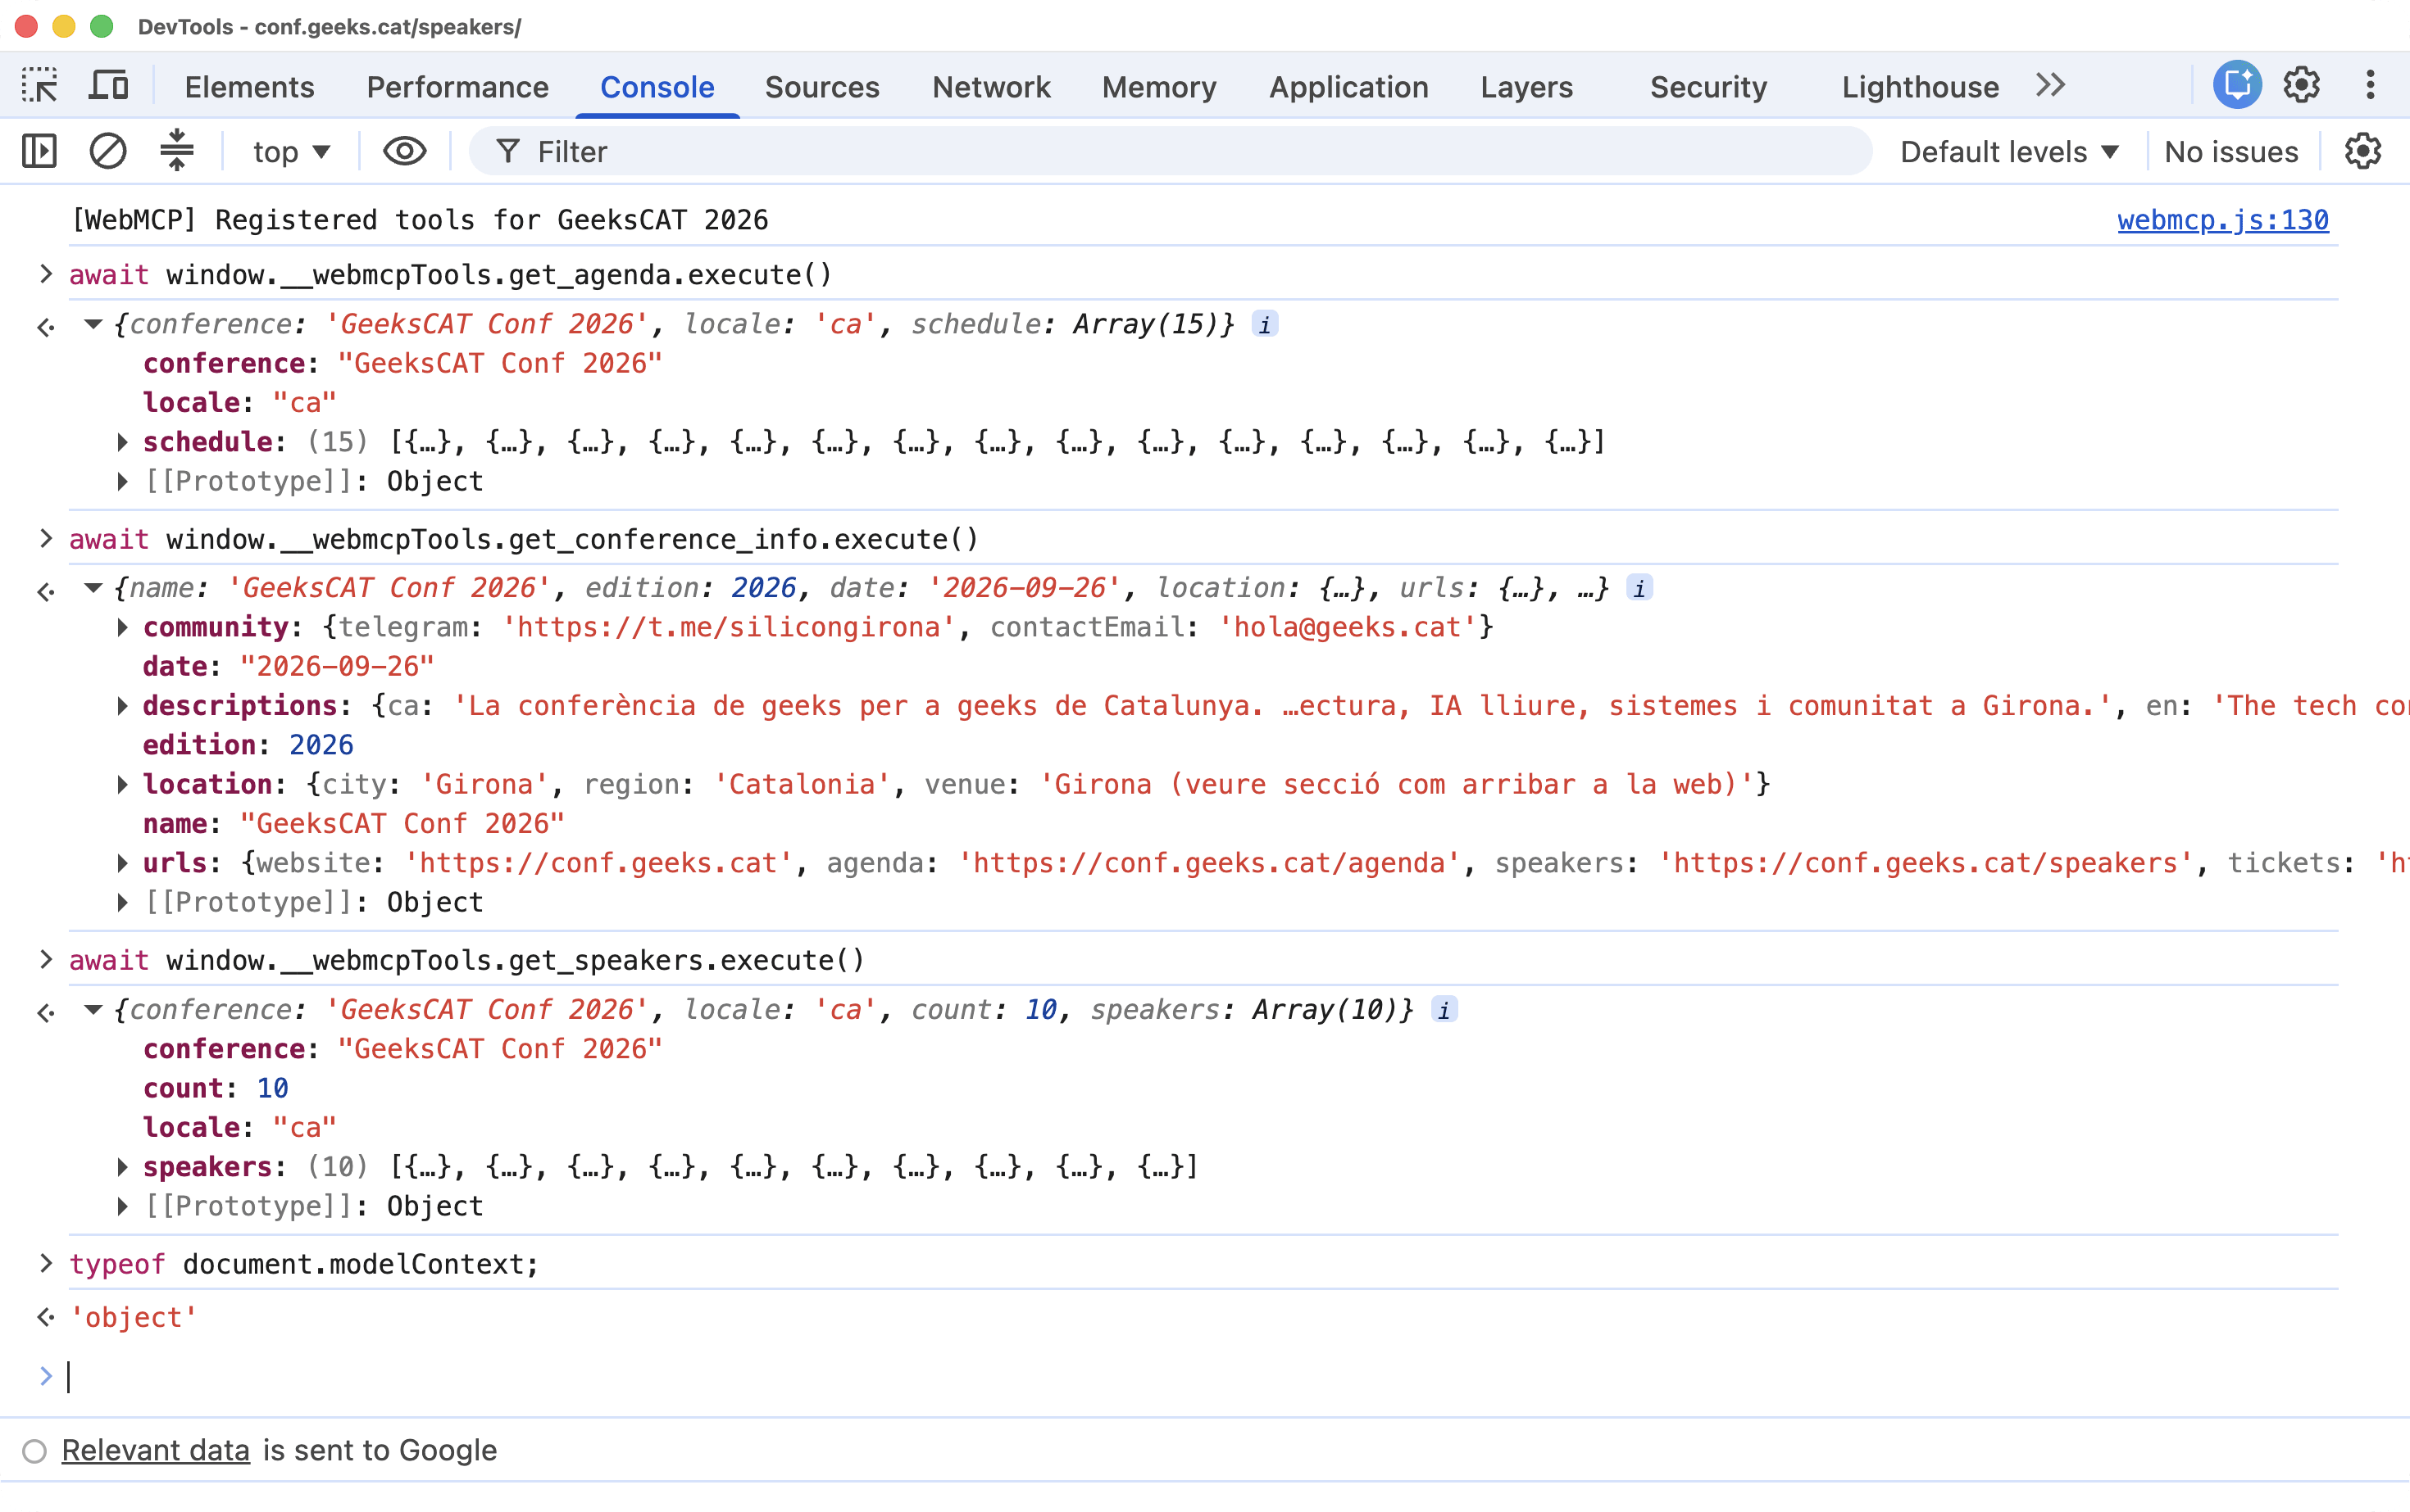2410x1512 pixels.
Task: Switch to the Memory tab
Action: 1159,87
